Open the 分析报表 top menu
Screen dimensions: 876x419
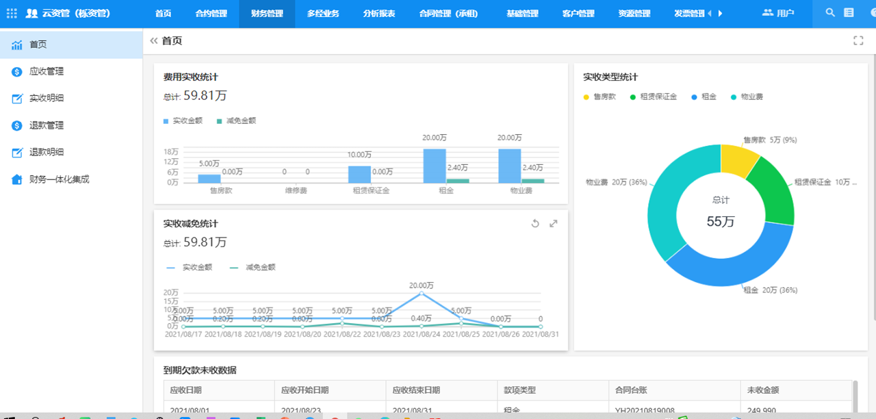click(379, 14)
